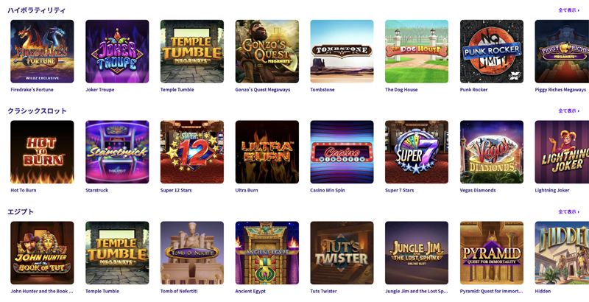Screen dimensions: 589x302
Task: Open John Hunter Book of Tut thumbnail
Action: [x=42, y=253]
